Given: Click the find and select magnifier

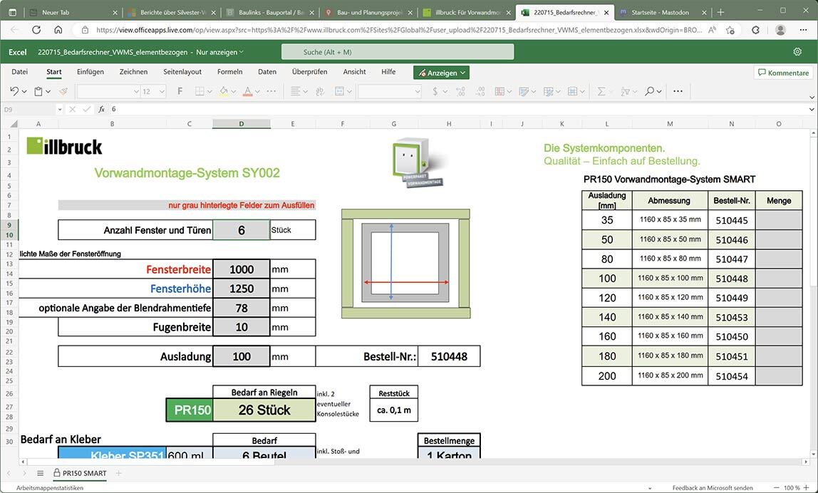Looking at the screenshot, I should click(650, 91).
